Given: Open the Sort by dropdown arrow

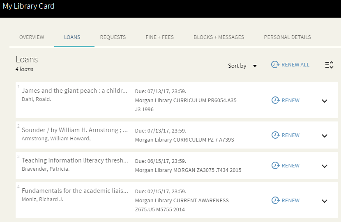Looking at the screenshot, I should [255, 66].
